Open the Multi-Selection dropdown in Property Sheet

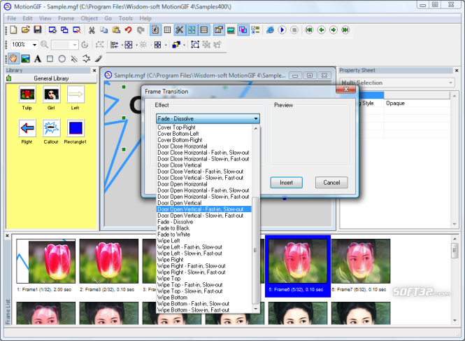click(396, 83)
